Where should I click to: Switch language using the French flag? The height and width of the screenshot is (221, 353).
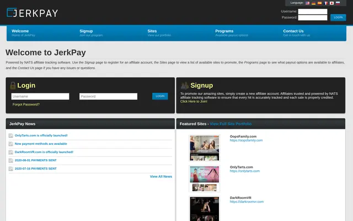point(325,3)
